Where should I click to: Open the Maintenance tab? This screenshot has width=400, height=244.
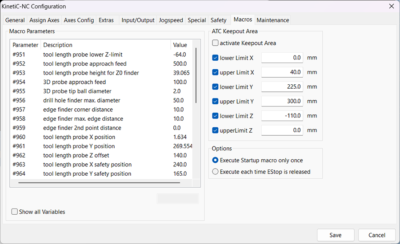click(273, 20)
